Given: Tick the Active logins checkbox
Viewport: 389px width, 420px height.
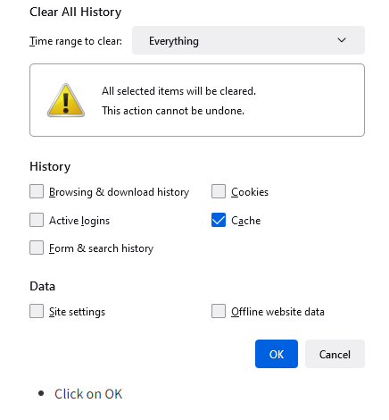Looking at the screenshot, I should (x=37, y=220).
